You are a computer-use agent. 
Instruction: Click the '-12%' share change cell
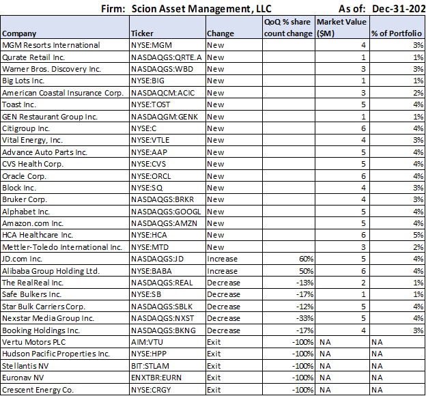pos(289,306)
